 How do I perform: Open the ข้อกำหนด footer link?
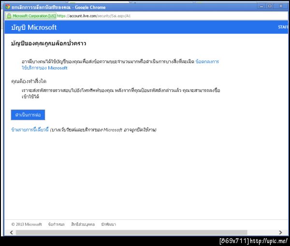tap(56, 224)
